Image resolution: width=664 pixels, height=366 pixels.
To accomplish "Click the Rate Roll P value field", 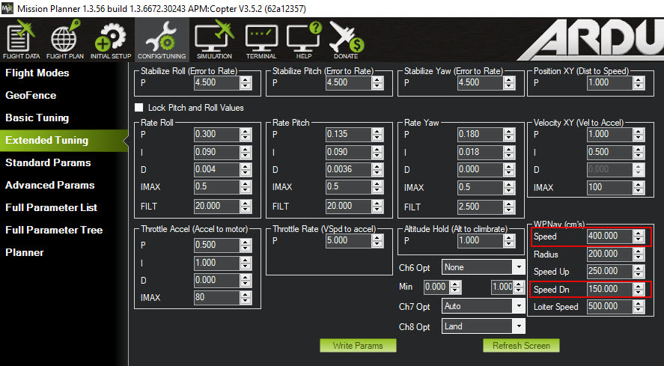I will 216,135.
